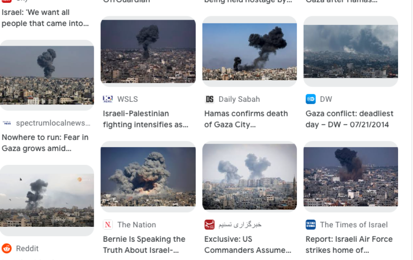Open the Daily Sabah image thumbnail
The image size is (413, 260).
click(x=249, y=51)
